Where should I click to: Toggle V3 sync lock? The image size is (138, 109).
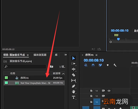[103, 91]
